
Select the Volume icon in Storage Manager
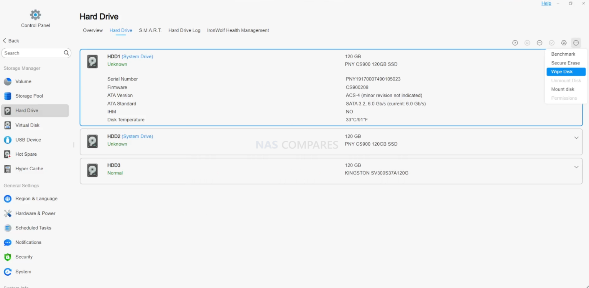[x=8, y=81]
